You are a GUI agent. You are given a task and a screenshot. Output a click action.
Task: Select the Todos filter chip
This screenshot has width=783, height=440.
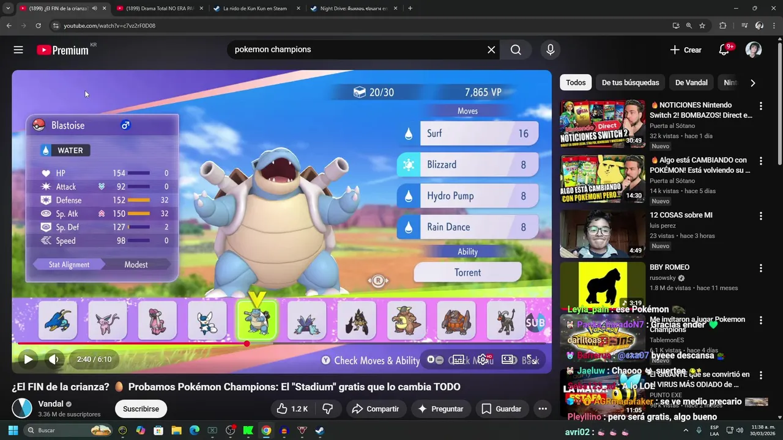click(576, 82)
